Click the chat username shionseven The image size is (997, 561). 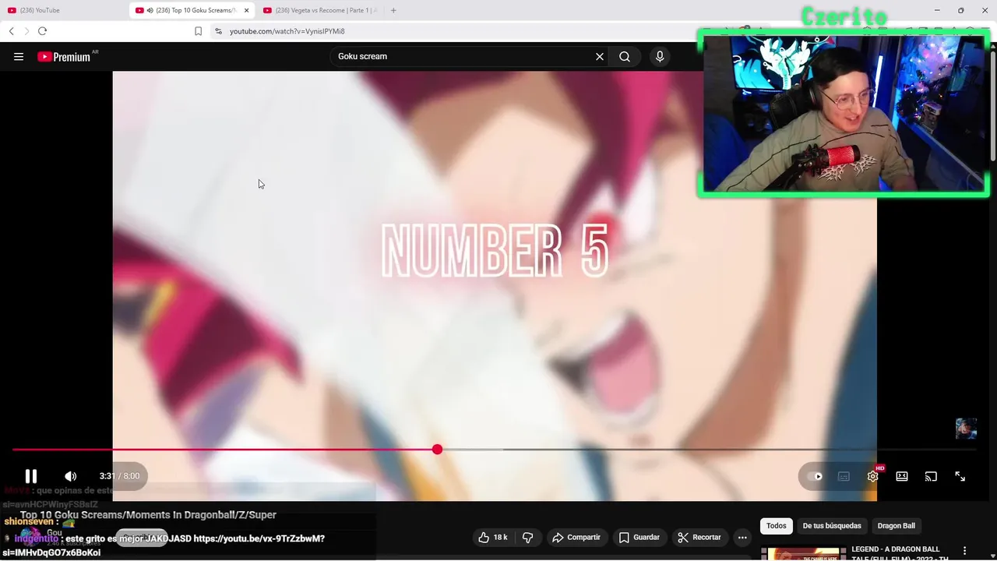30,521
